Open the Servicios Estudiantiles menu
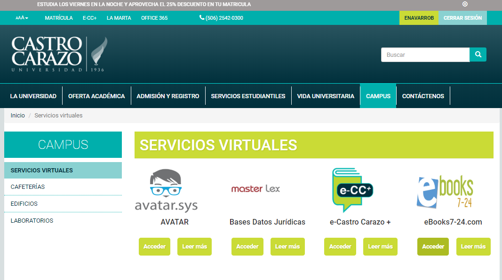This screenshot has width=502, height=280. tap(248, 96)
